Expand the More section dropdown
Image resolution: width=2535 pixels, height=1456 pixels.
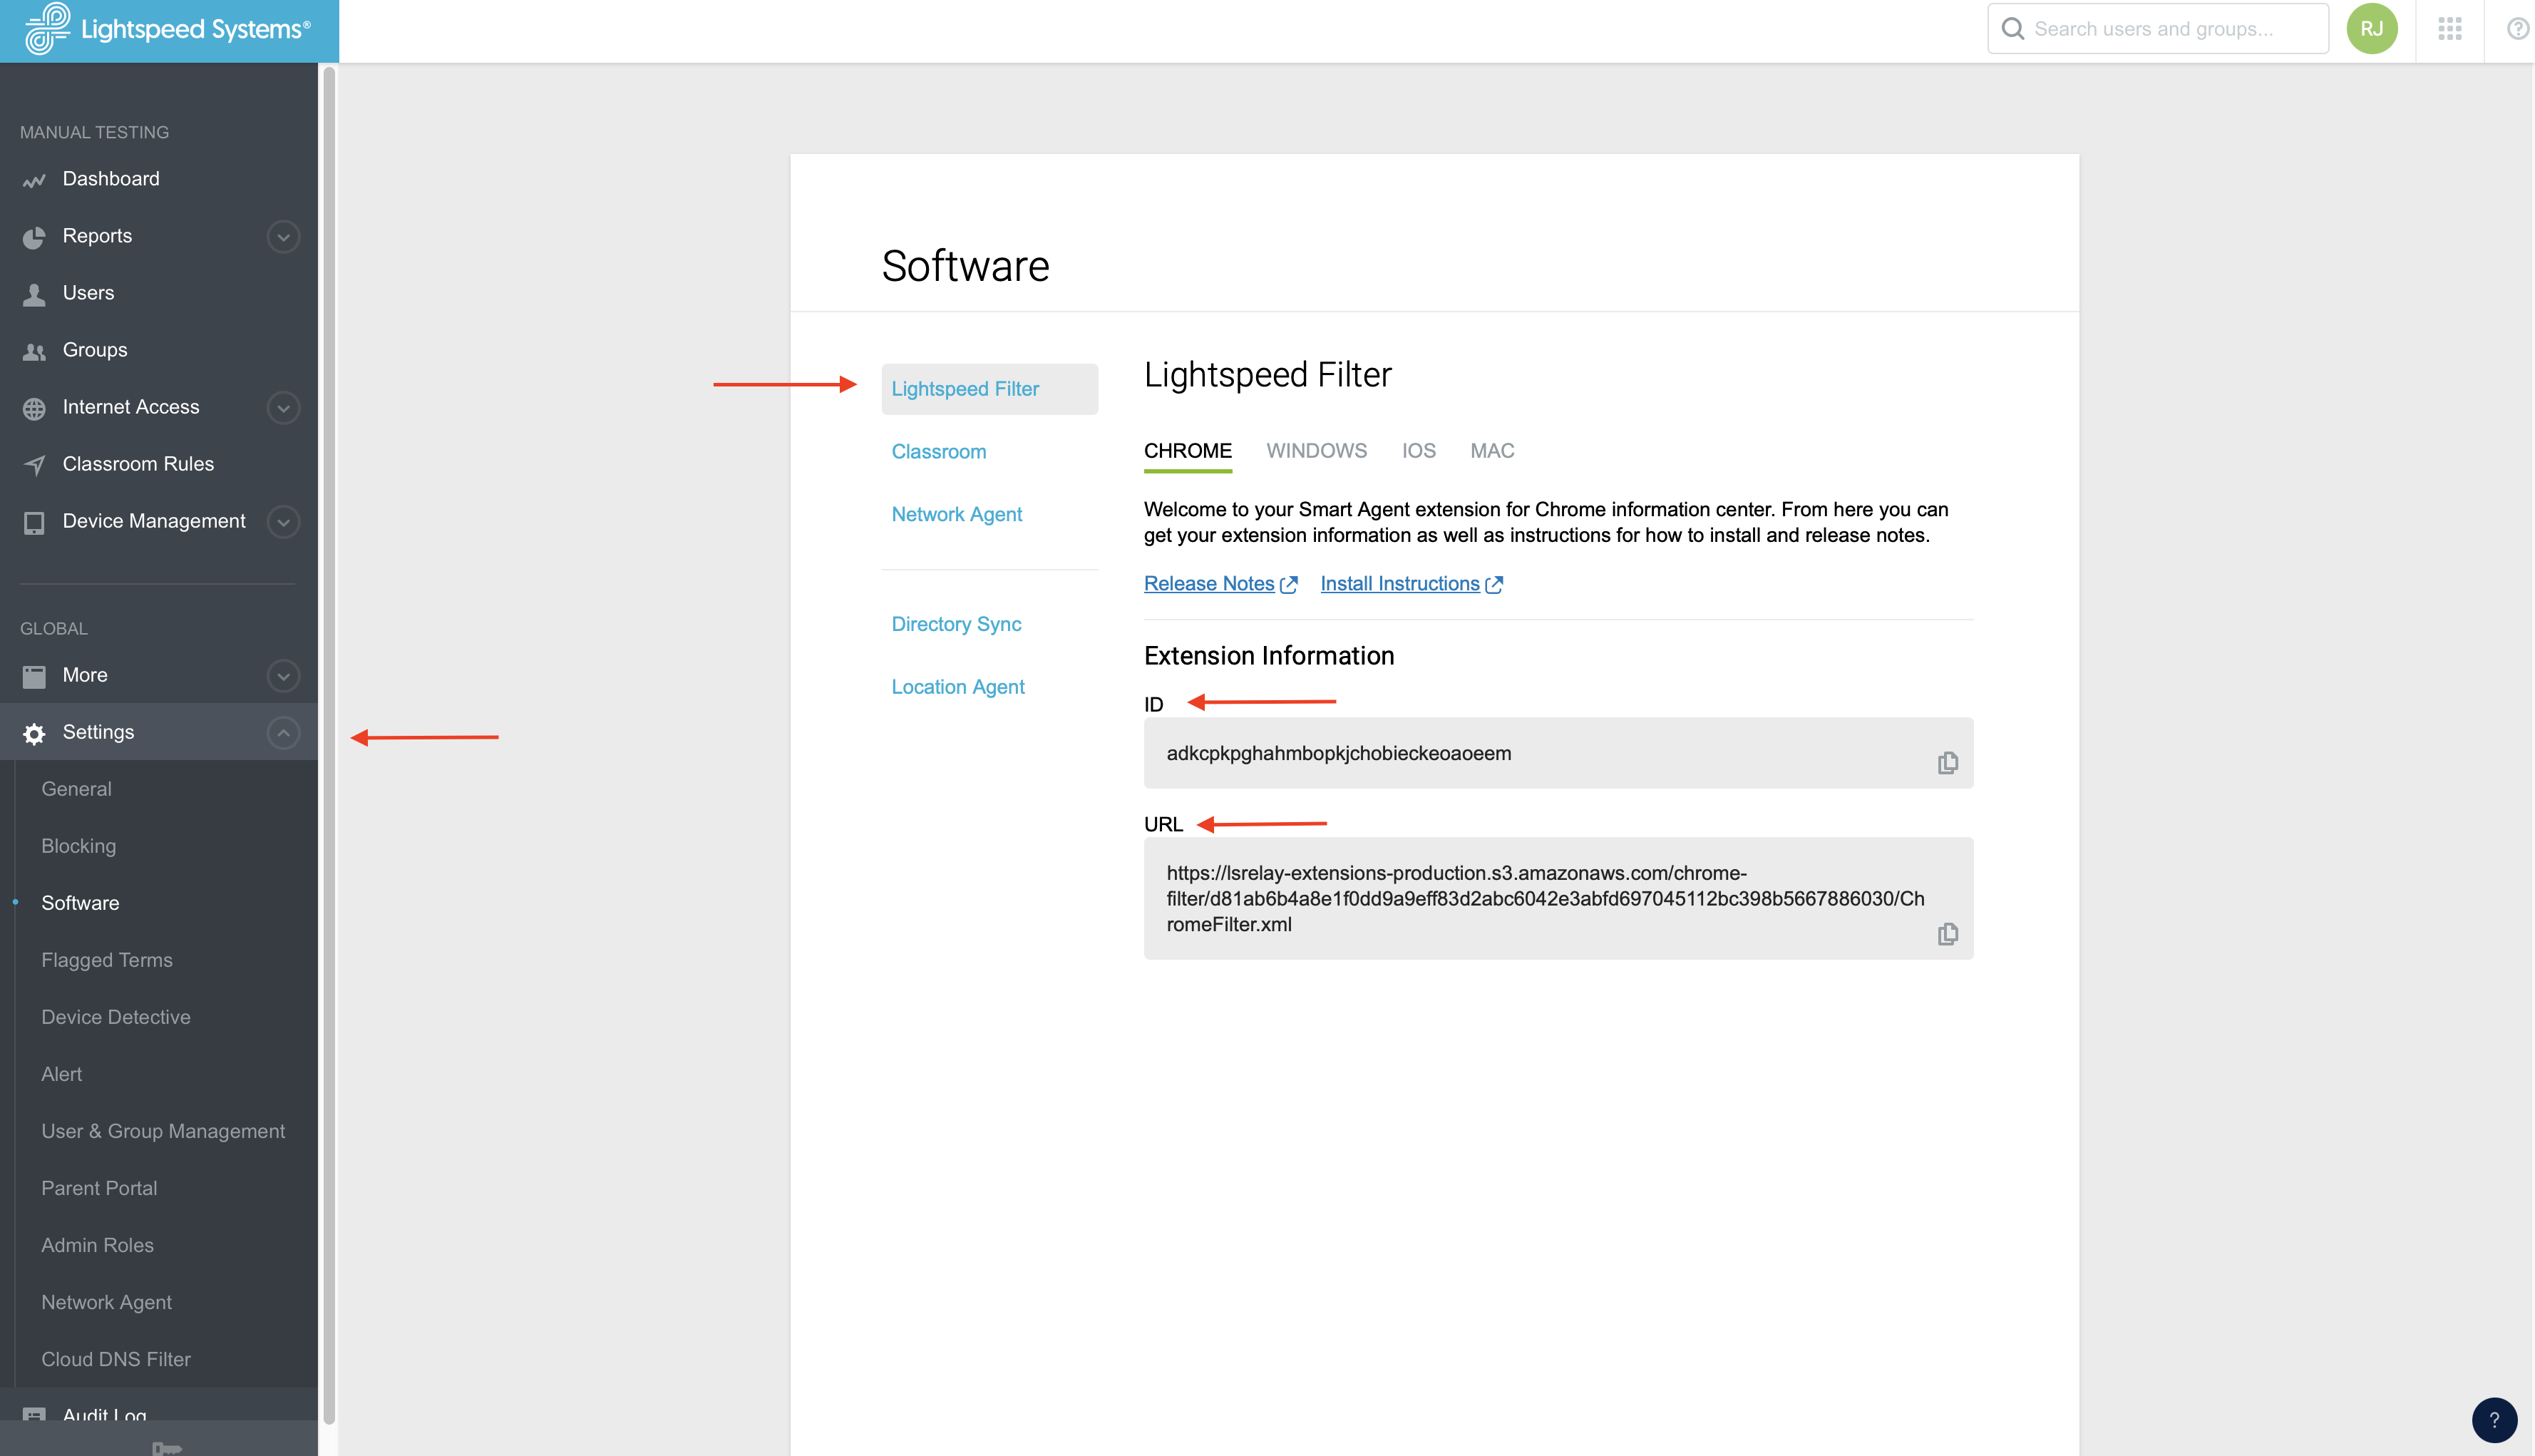click(283, 676)
